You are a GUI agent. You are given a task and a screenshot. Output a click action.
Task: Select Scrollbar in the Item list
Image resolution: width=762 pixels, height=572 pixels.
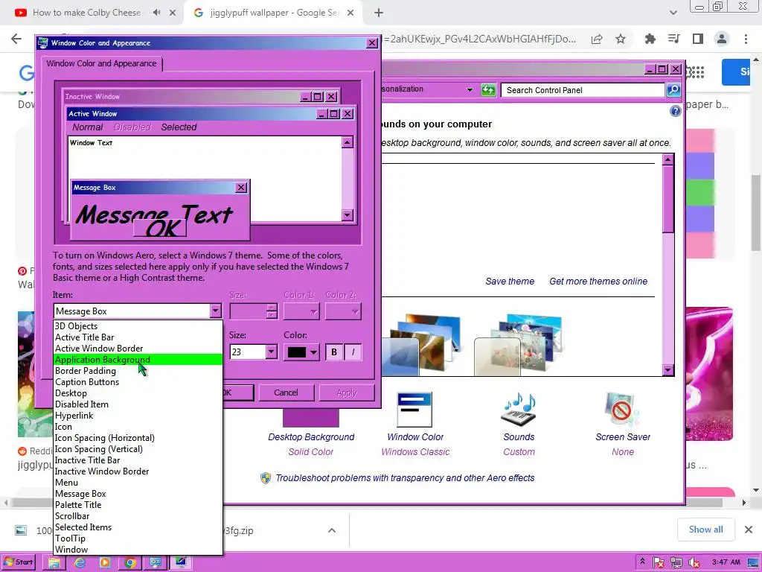coord(138,516)
